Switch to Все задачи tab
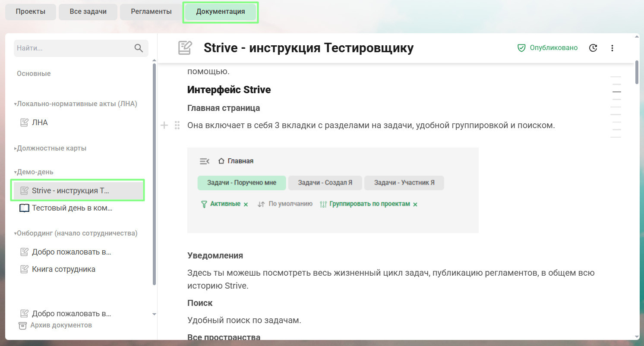This screenshot has height=346, width=644. tap(88, 12)
